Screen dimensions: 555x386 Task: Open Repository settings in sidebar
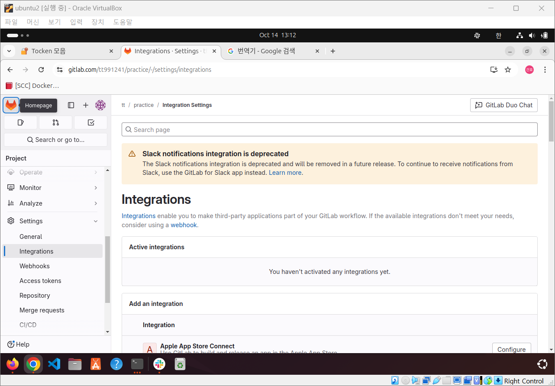(x=53, y=296)
